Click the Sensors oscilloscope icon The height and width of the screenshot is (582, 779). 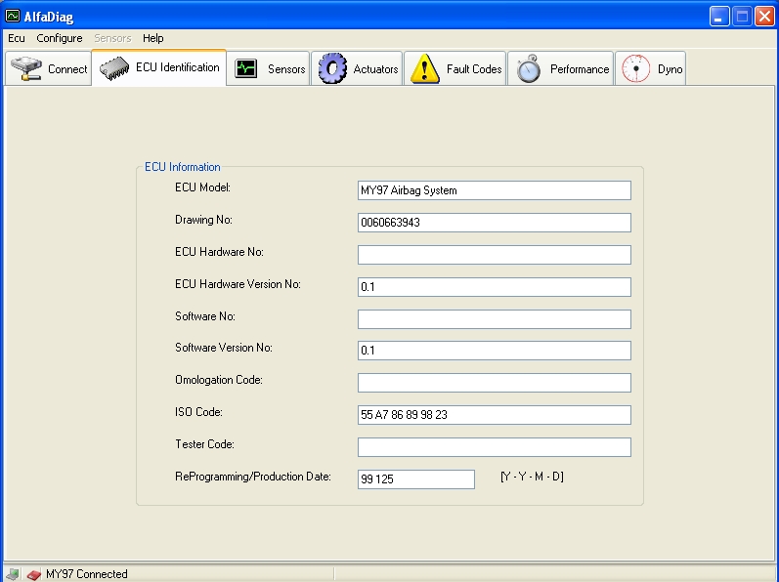pyautogui.click(x=246, y=69)
